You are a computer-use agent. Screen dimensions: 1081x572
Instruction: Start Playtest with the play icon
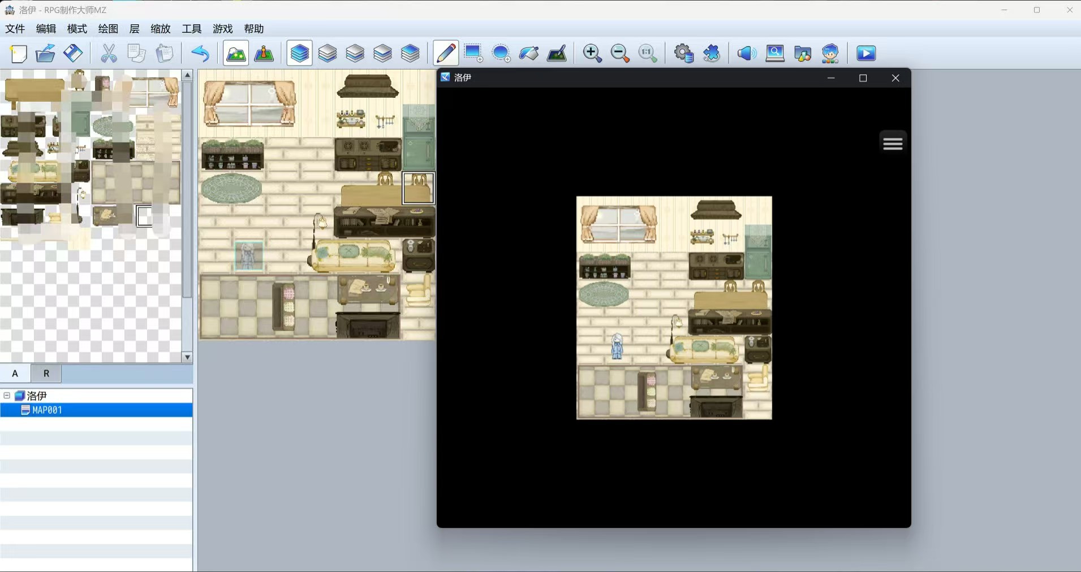coord(866,54)
